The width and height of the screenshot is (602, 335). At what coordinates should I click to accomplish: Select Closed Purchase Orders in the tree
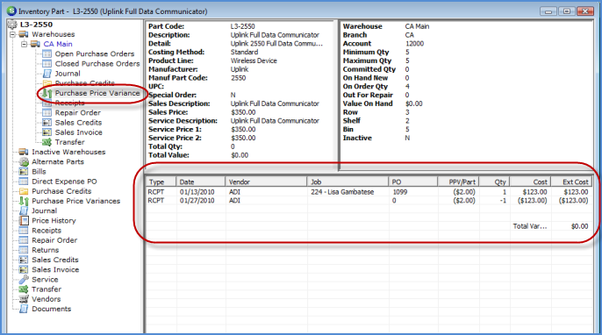pos(97,64)
